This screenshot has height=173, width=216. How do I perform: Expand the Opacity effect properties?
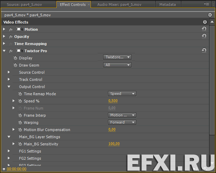pos(4,36)
